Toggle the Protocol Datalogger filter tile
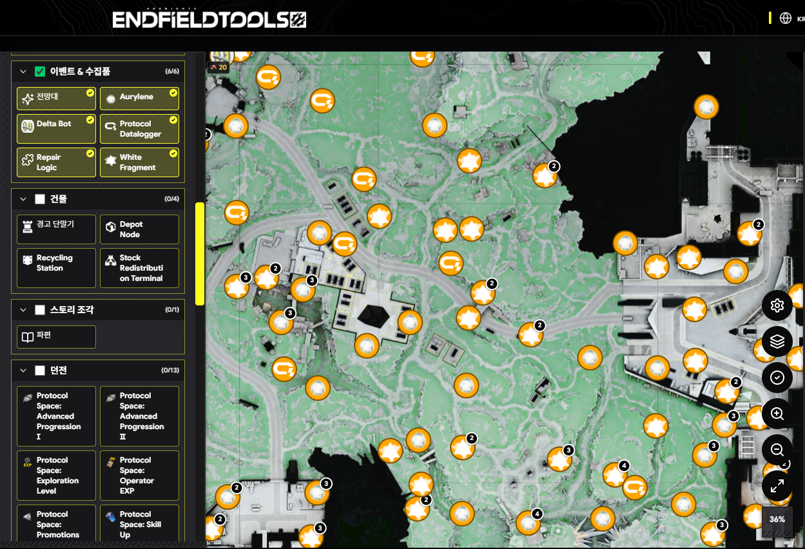 click(139, 129)
